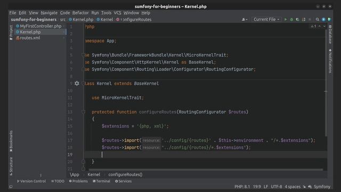Open the Window menu

(131, 13)
